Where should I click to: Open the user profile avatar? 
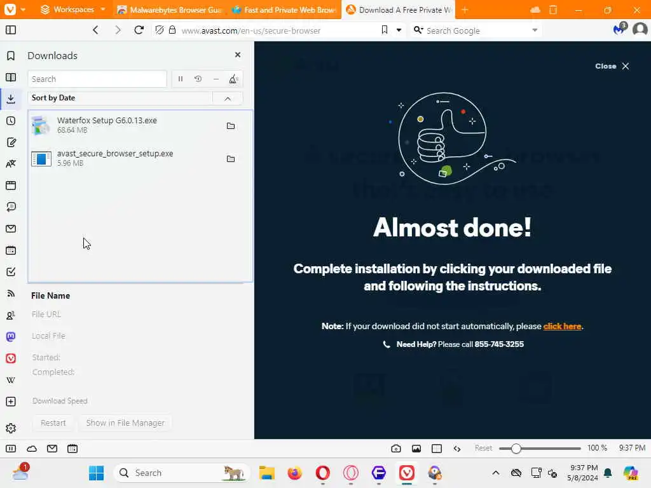click(640, 29)
